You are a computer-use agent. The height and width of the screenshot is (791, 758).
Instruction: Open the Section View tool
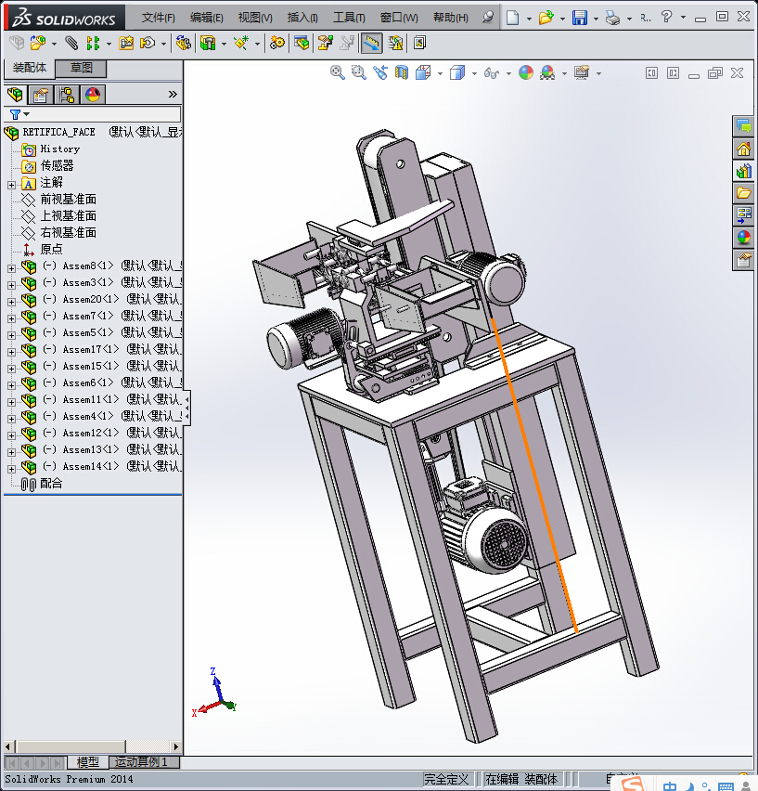tap(401, 72)
